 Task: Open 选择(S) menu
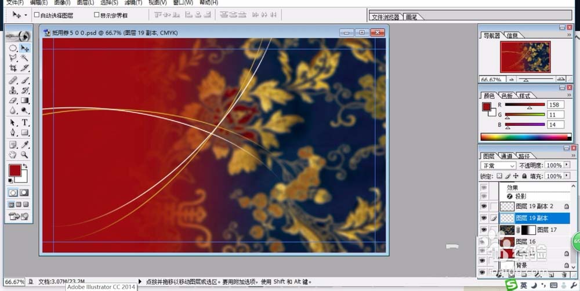[109, 2]
